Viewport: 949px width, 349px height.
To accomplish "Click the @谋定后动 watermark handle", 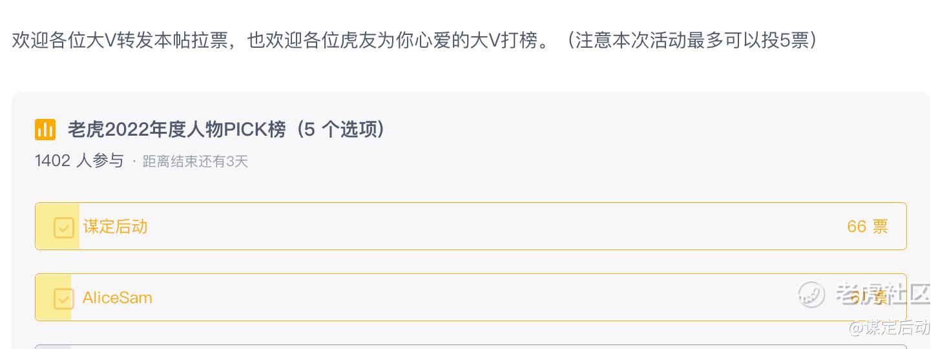I will point(889,328).
